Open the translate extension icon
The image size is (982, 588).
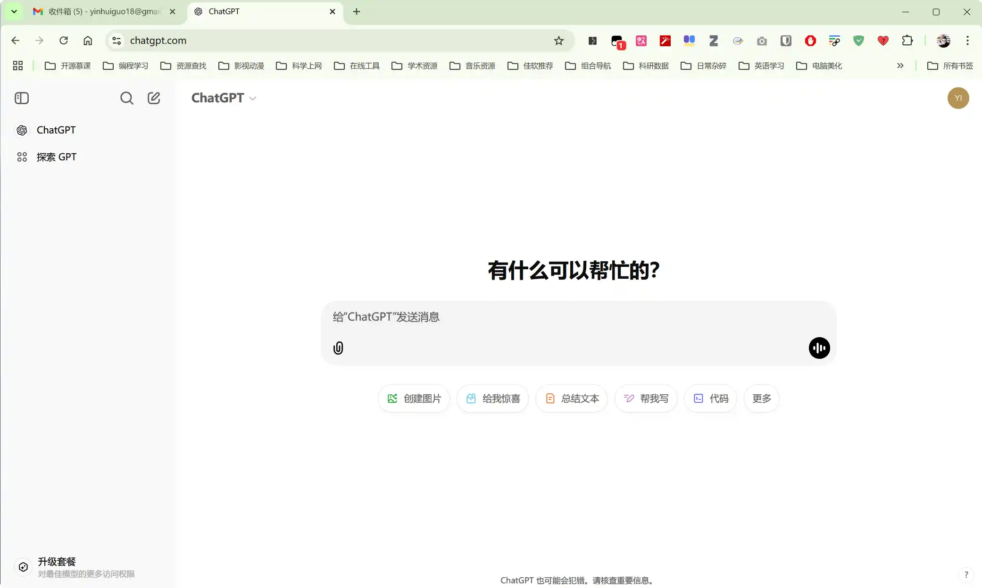(641, 41)
